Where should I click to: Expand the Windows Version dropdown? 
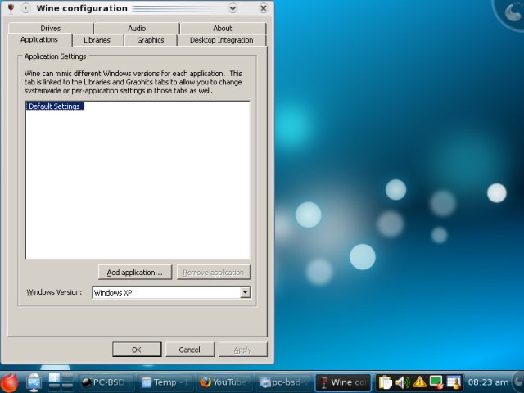pos(245,292)
